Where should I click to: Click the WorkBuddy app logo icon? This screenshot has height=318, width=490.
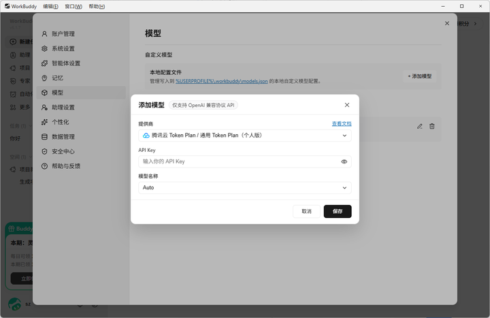coord(7,6)
